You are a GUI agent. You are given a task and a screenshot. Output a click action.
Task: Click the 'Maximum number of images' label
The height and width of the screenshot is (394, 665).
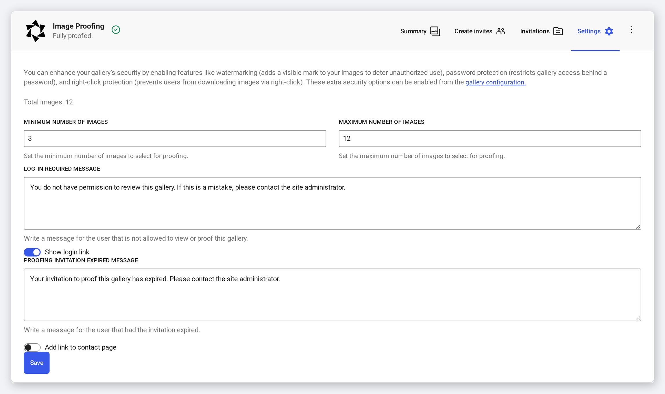pos(382,122)
